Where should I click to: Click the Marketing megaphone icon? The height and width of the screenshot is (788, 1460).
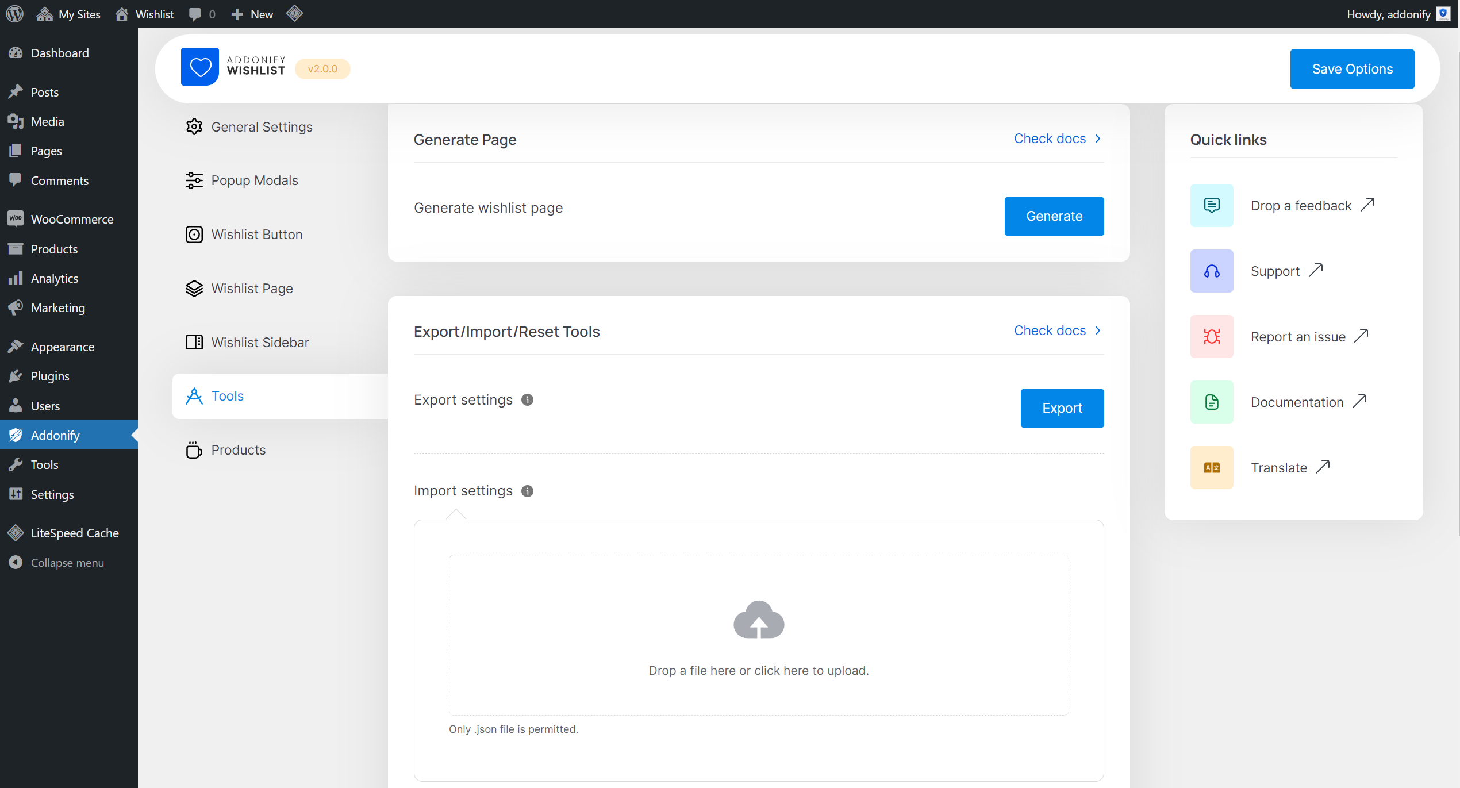pyautogui.click(x=16, y=307)
